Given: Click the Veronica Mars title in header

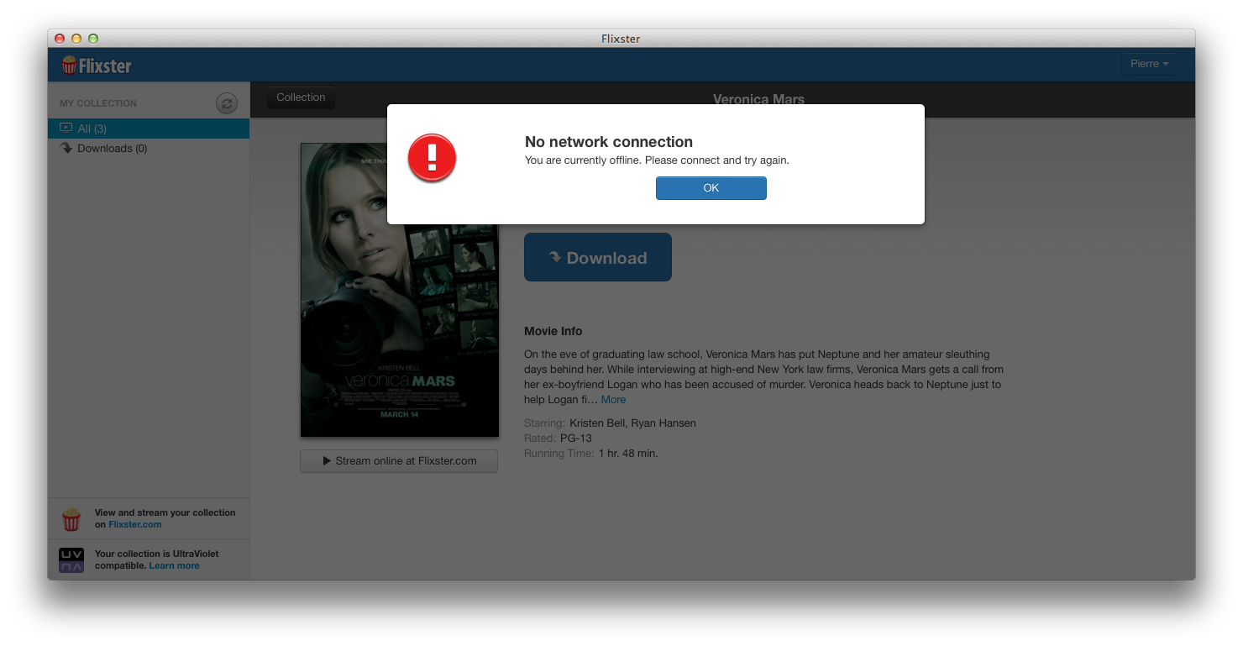Looking at the screenshot, I should coord(758,99).
